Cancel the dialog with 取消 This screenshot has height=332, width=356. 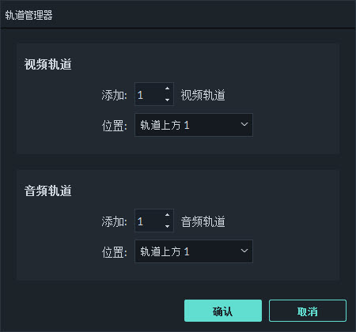[x=308, y=311]
